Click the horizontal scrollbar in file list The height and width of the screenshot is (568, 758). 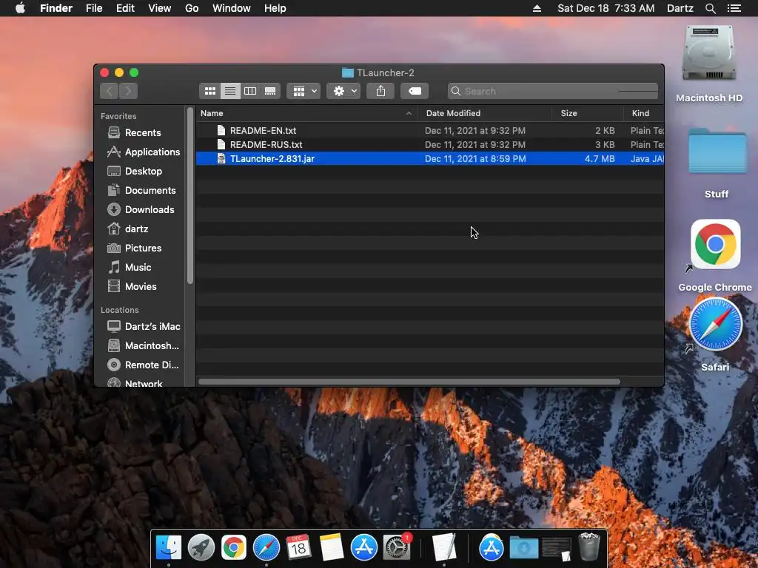(x=409, y=382)
